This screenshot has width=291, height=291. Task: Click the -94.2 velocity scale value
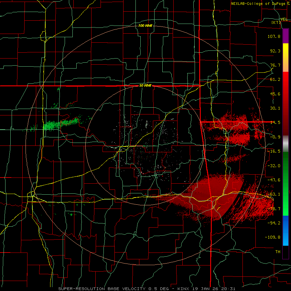click(x=274, y=223)
